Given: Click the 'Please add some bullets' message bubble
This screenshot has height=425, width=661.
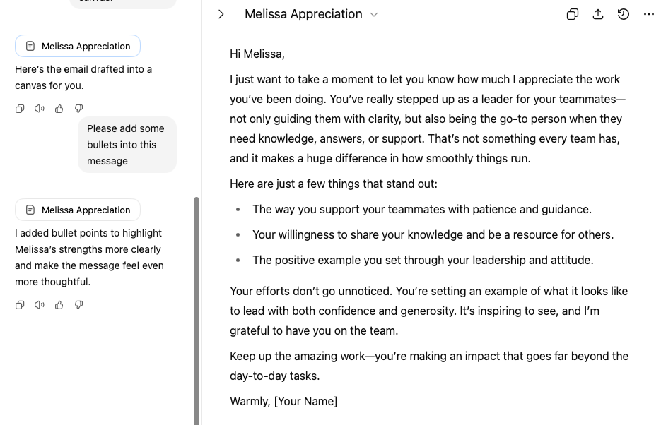Looking at the screenshot, I should [127, 145].
